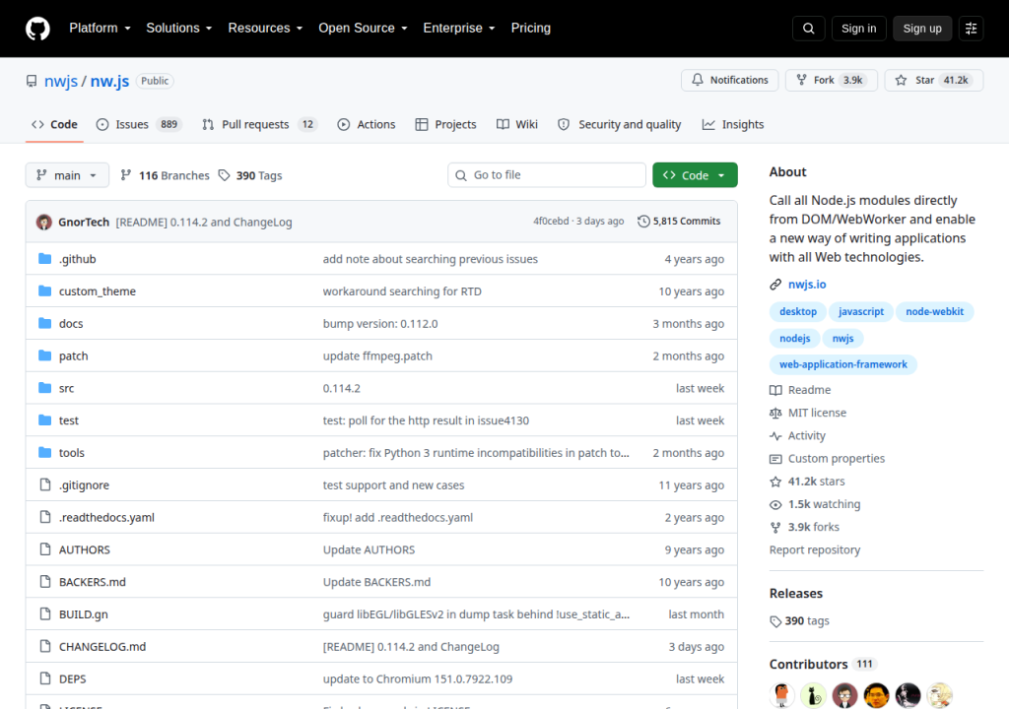Fork the repository with the Fork button
The image size is (1009, 709).
[831, 80]
